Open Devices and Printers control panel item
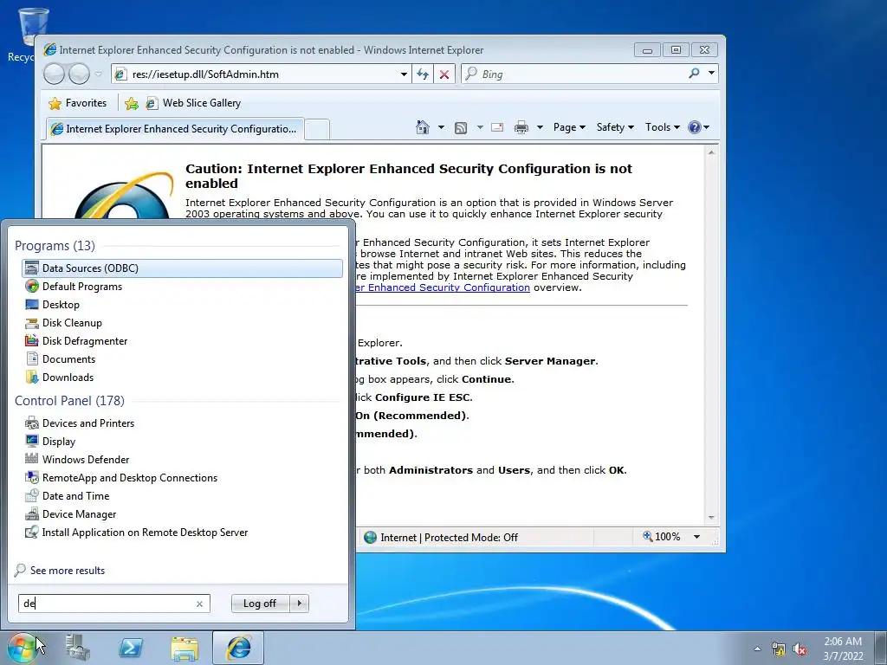The height and width of the screenshot is (665, 887). pyautogui.click(x=182, y=423)
